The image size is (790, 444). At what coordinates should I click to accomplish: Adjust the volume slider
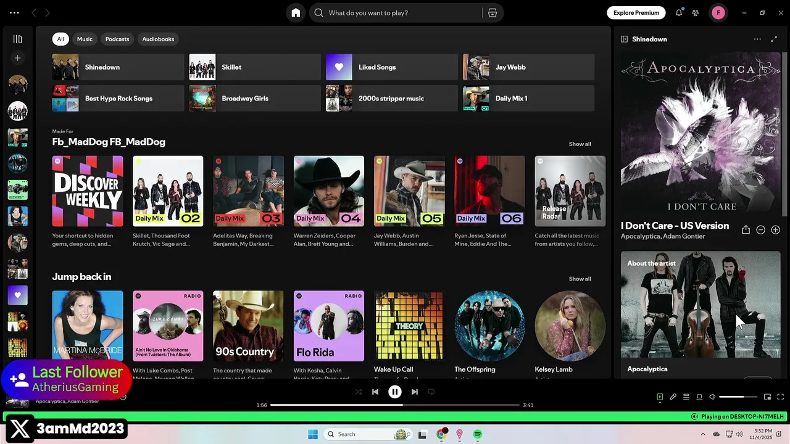tap(738, 397)
